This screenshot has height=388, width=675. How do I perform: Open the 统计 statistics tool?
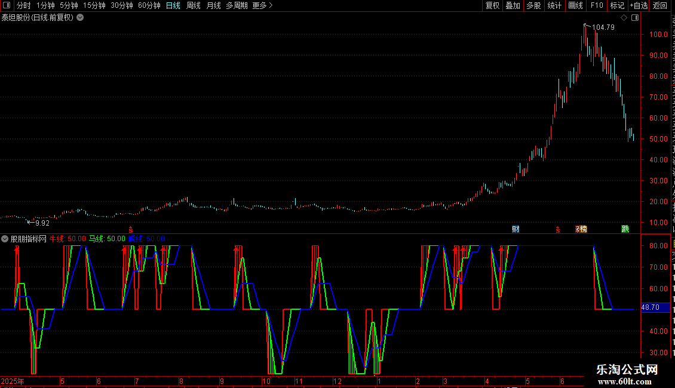[554, 5]
